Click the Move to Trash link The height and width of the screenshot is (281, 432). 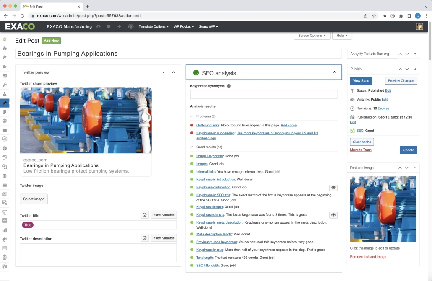click(361, 150)
